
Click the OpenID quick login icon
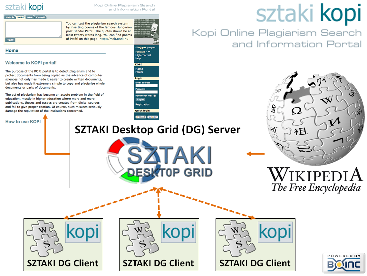(x=141, y=117)
